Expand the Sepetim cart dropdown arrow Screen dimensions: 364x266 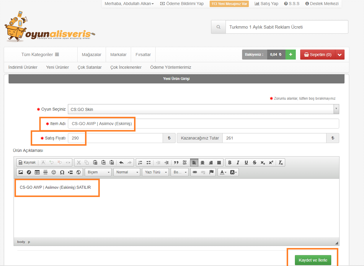340,55
